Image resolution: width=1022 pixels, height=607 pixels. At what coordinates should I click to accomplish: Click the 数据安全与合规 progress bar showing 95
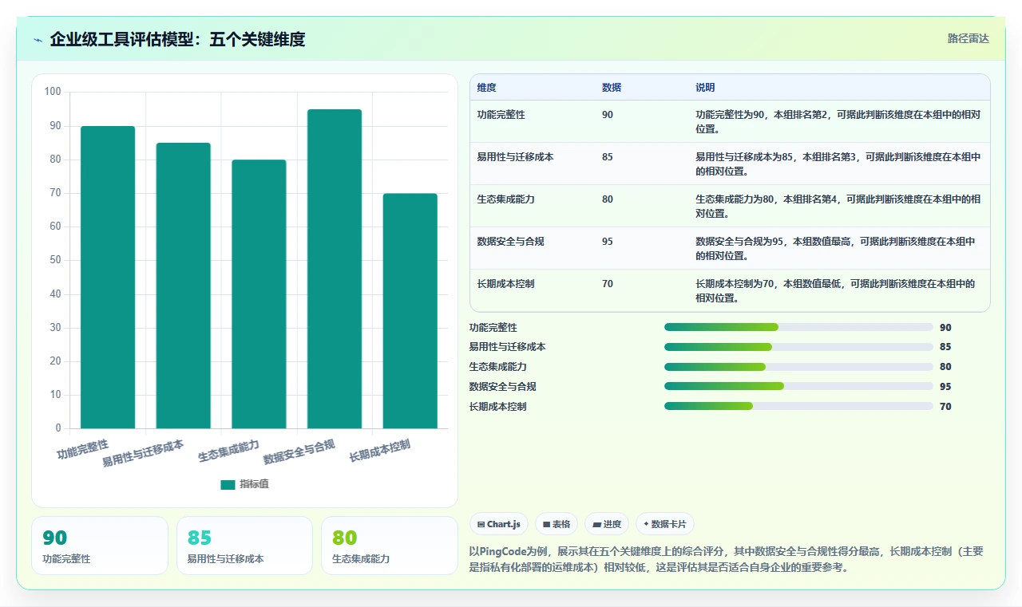[x=798, y=386]
